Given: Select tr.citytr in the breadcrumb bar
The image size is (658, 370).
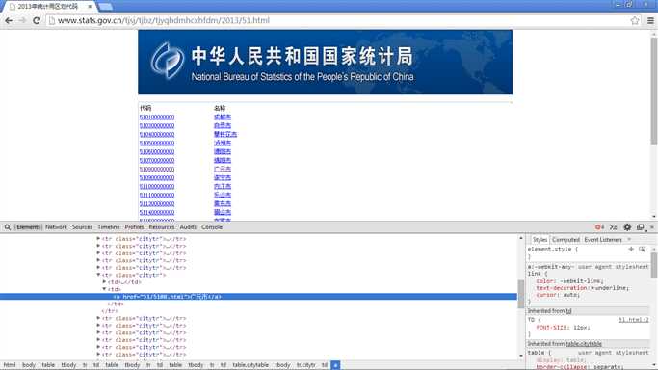Looking at the screenshot, I should (x=306, y=365).
